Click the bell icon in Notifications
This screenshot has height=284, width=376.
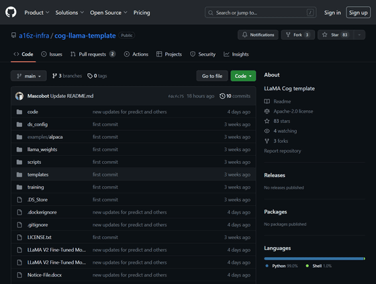pos(244,35)
